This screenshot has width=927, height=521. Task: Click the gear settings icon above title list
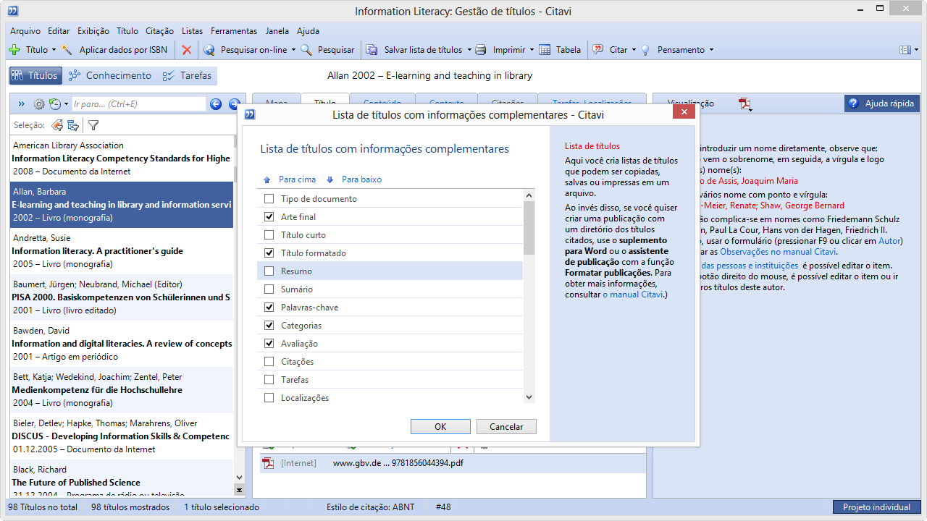[39, 104]
